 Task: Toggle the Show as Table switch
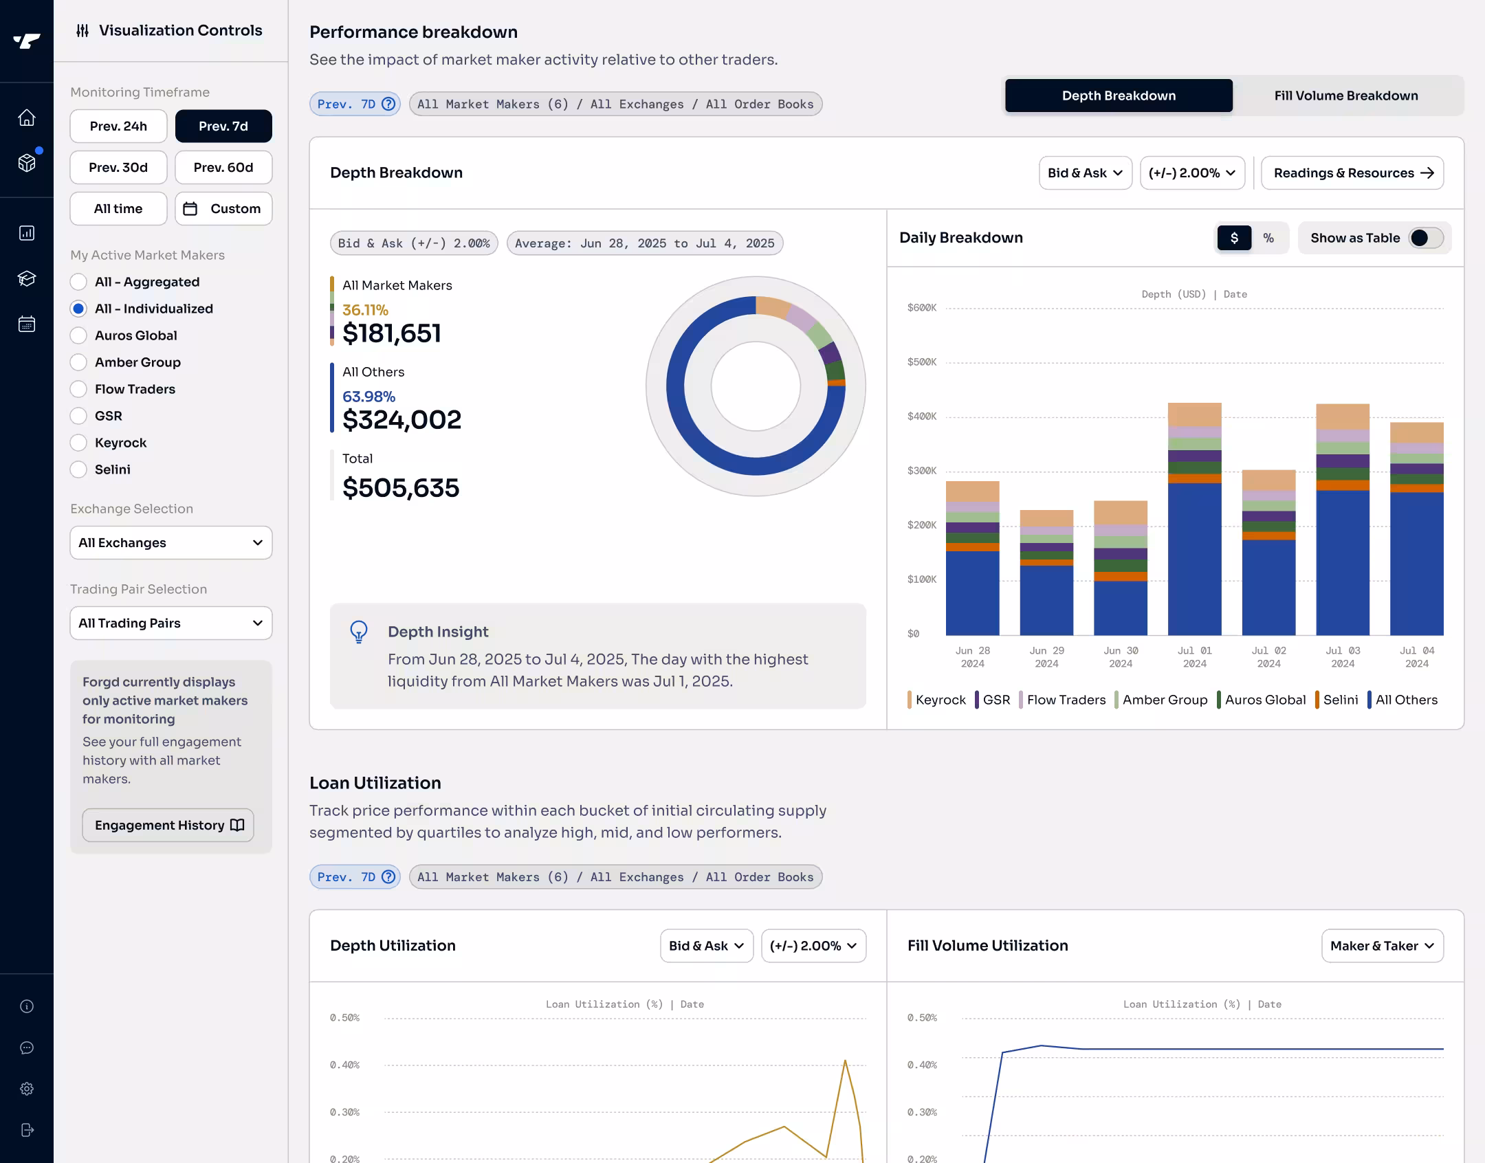pos(1425,238)
